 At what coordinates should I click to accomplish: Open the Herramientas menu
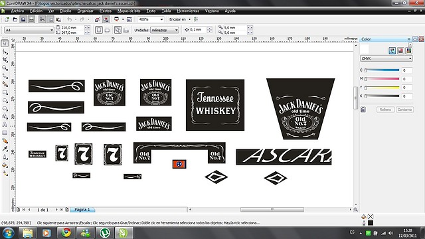(188, 11)
